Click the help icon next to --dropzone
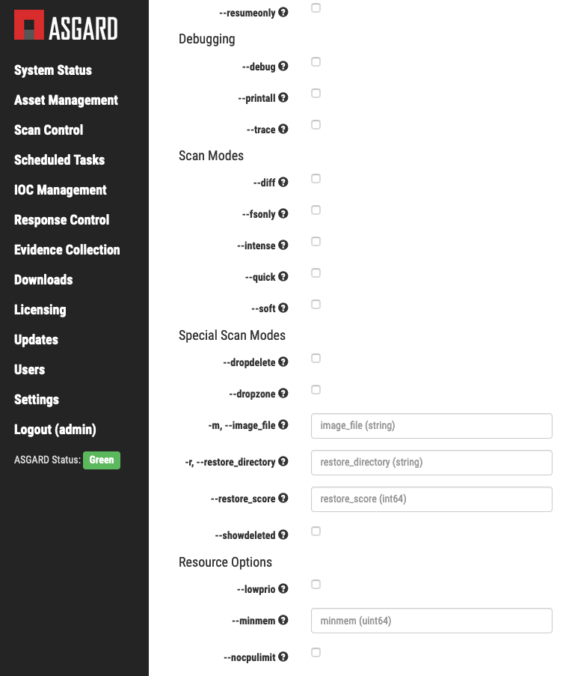This screenshot has width=569, height=676. click(x=283, y=394)
